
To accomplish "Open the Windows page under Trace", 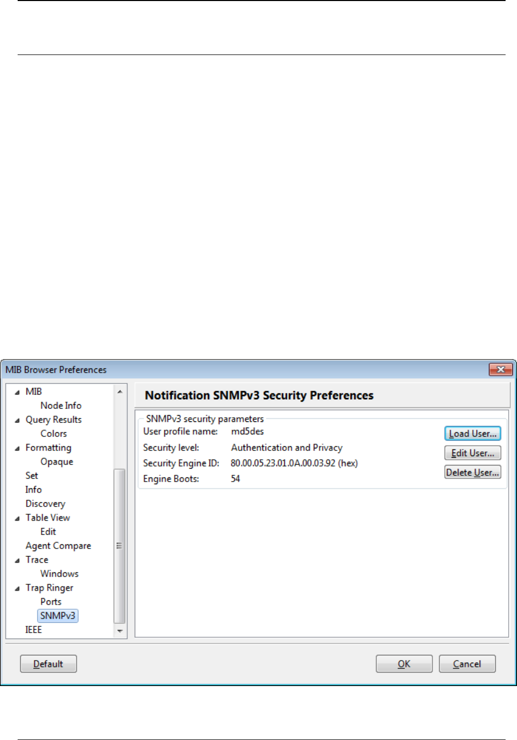I will pos(59,573).
